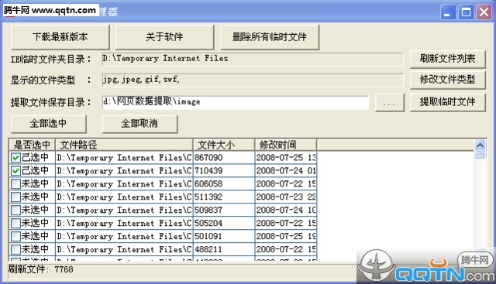Click 提取临时文件 to extract files
This screenshot has height=284, width=496.
(448, 102)
